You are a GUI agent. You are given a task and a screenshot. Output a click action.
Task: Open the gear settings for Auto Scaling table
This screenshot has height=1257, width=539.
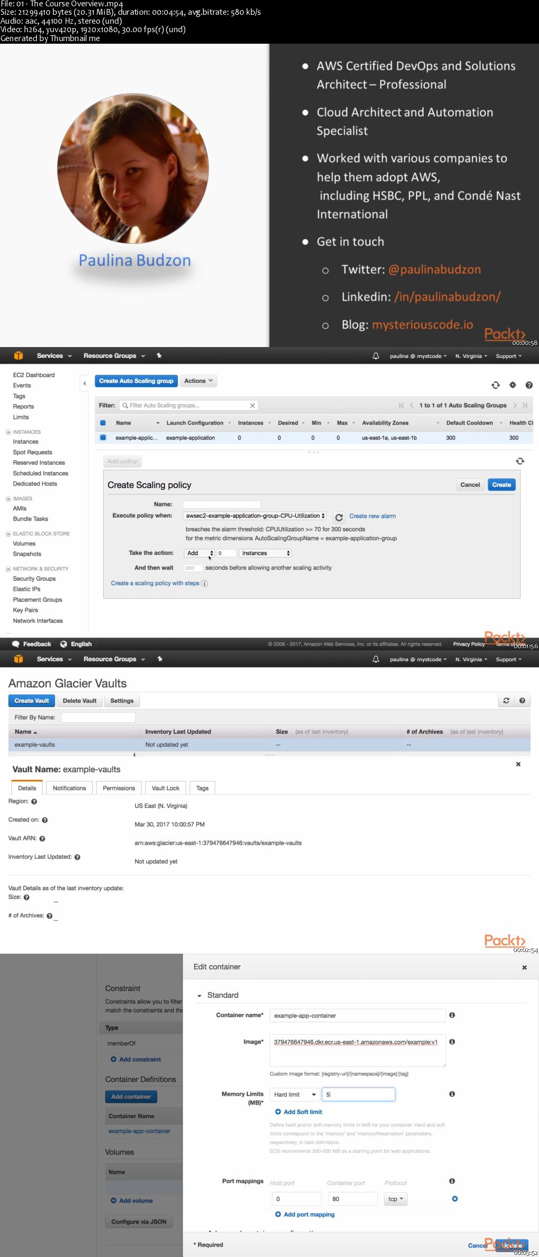click(513, 385)
